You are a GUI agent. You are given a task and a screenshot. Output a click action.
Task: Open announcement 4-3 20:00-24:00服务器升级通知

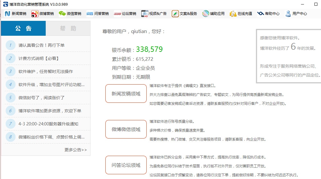pyautogui.click(x=48, y=124)
